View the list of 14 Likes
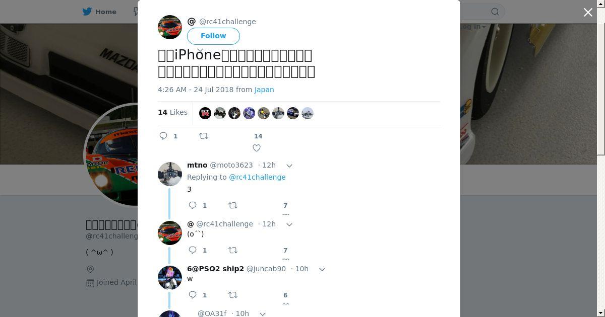 click(172, 112)
